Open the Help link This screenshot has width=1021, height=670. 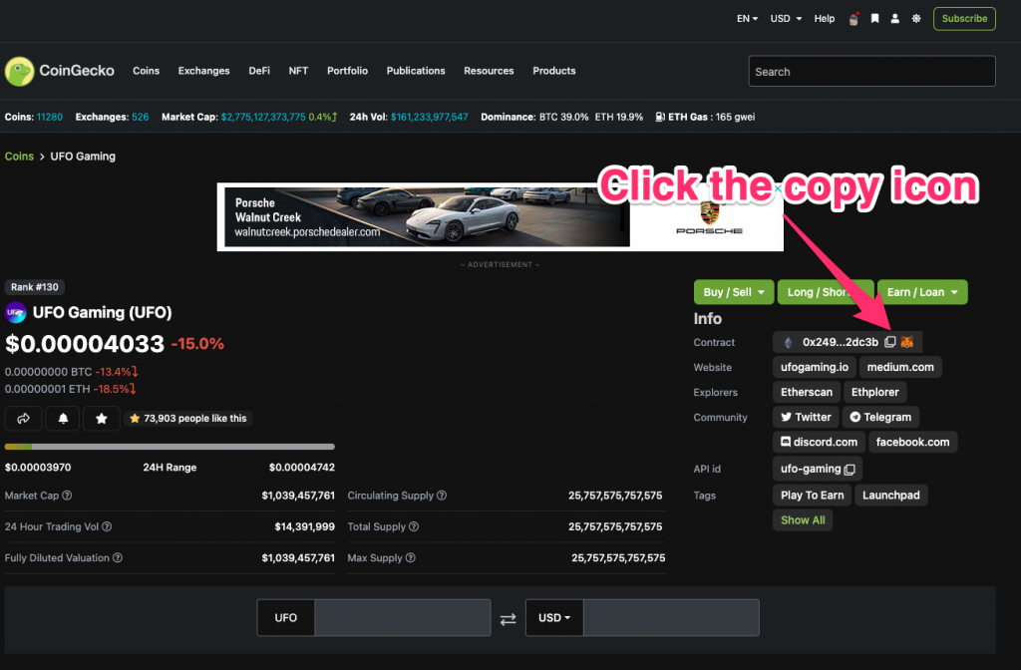click(824, 18)
